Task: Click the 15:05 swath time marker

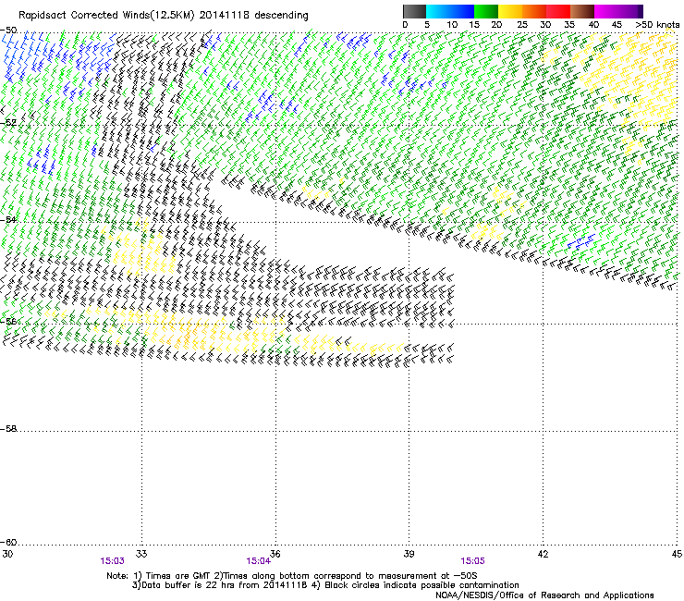Action: [472, 561]
